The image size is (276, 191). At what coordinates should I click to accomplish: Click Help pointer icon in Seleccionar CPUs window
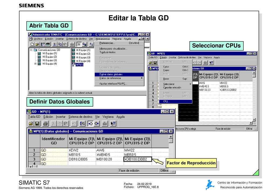211,62
